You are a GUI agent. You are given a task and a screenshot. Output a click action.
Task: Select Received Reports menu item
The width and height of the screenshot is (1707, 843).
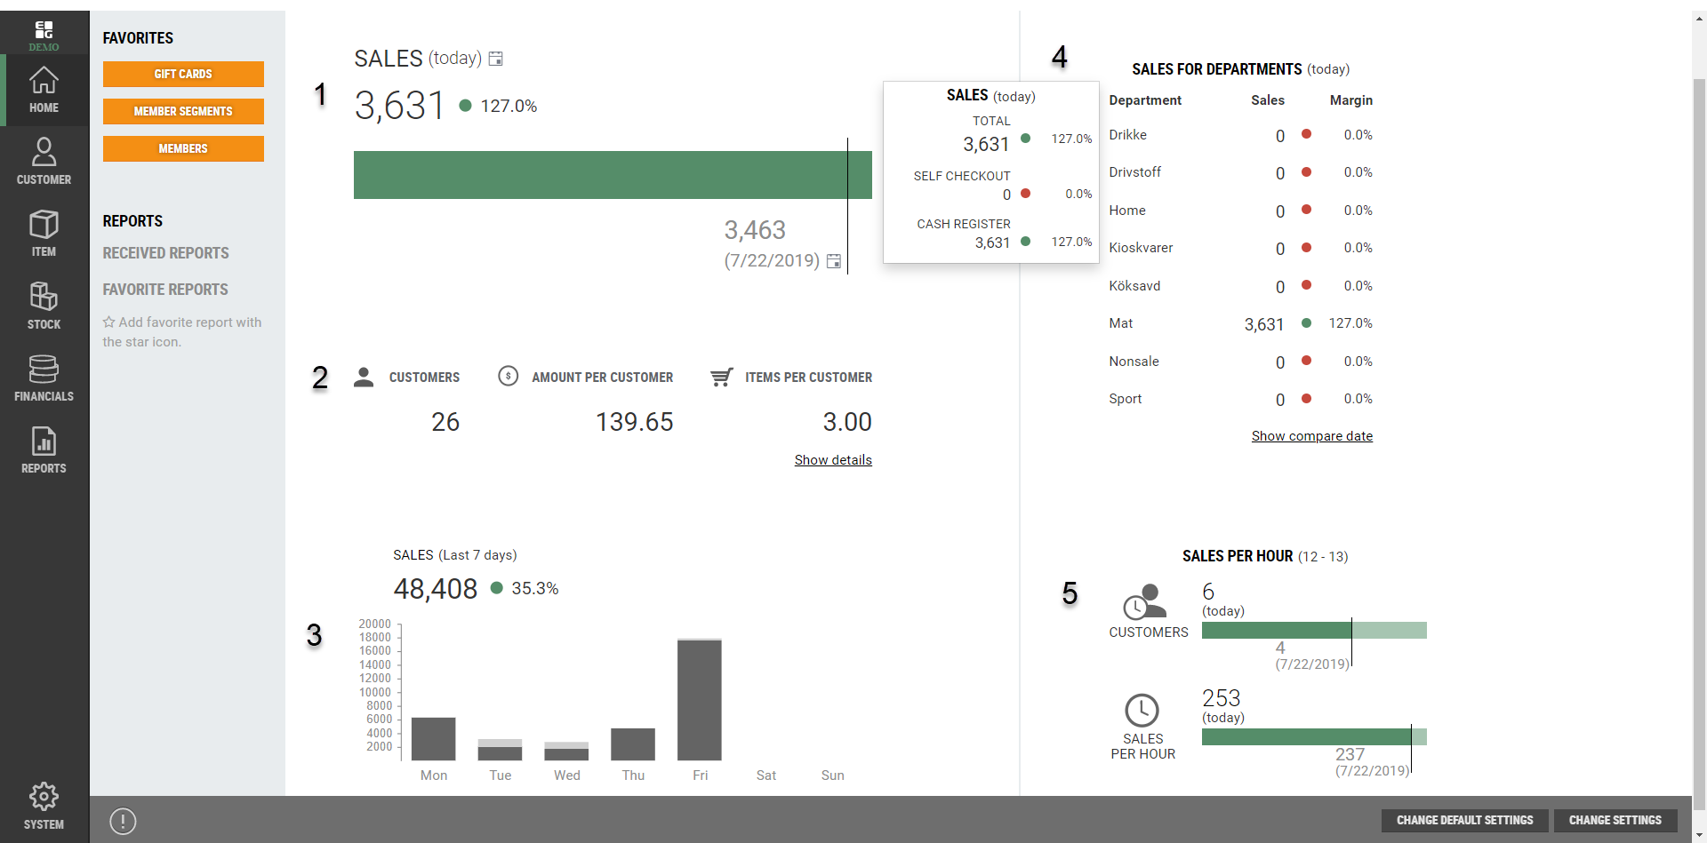click(165, 253)
